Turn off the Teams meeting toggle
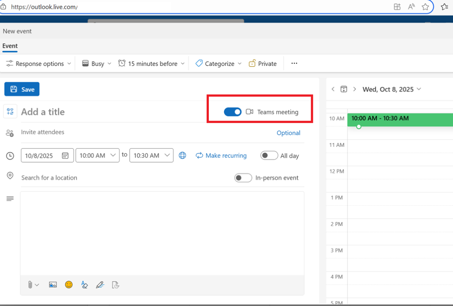The image size is (453, 306). [x=233, y=112]
